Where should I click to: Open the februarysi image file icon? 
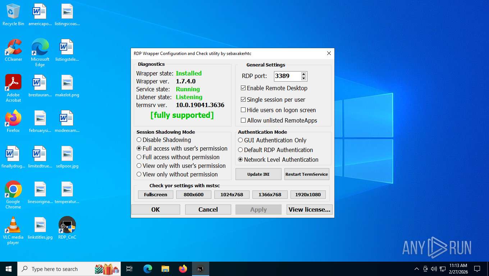click(40, 121)
